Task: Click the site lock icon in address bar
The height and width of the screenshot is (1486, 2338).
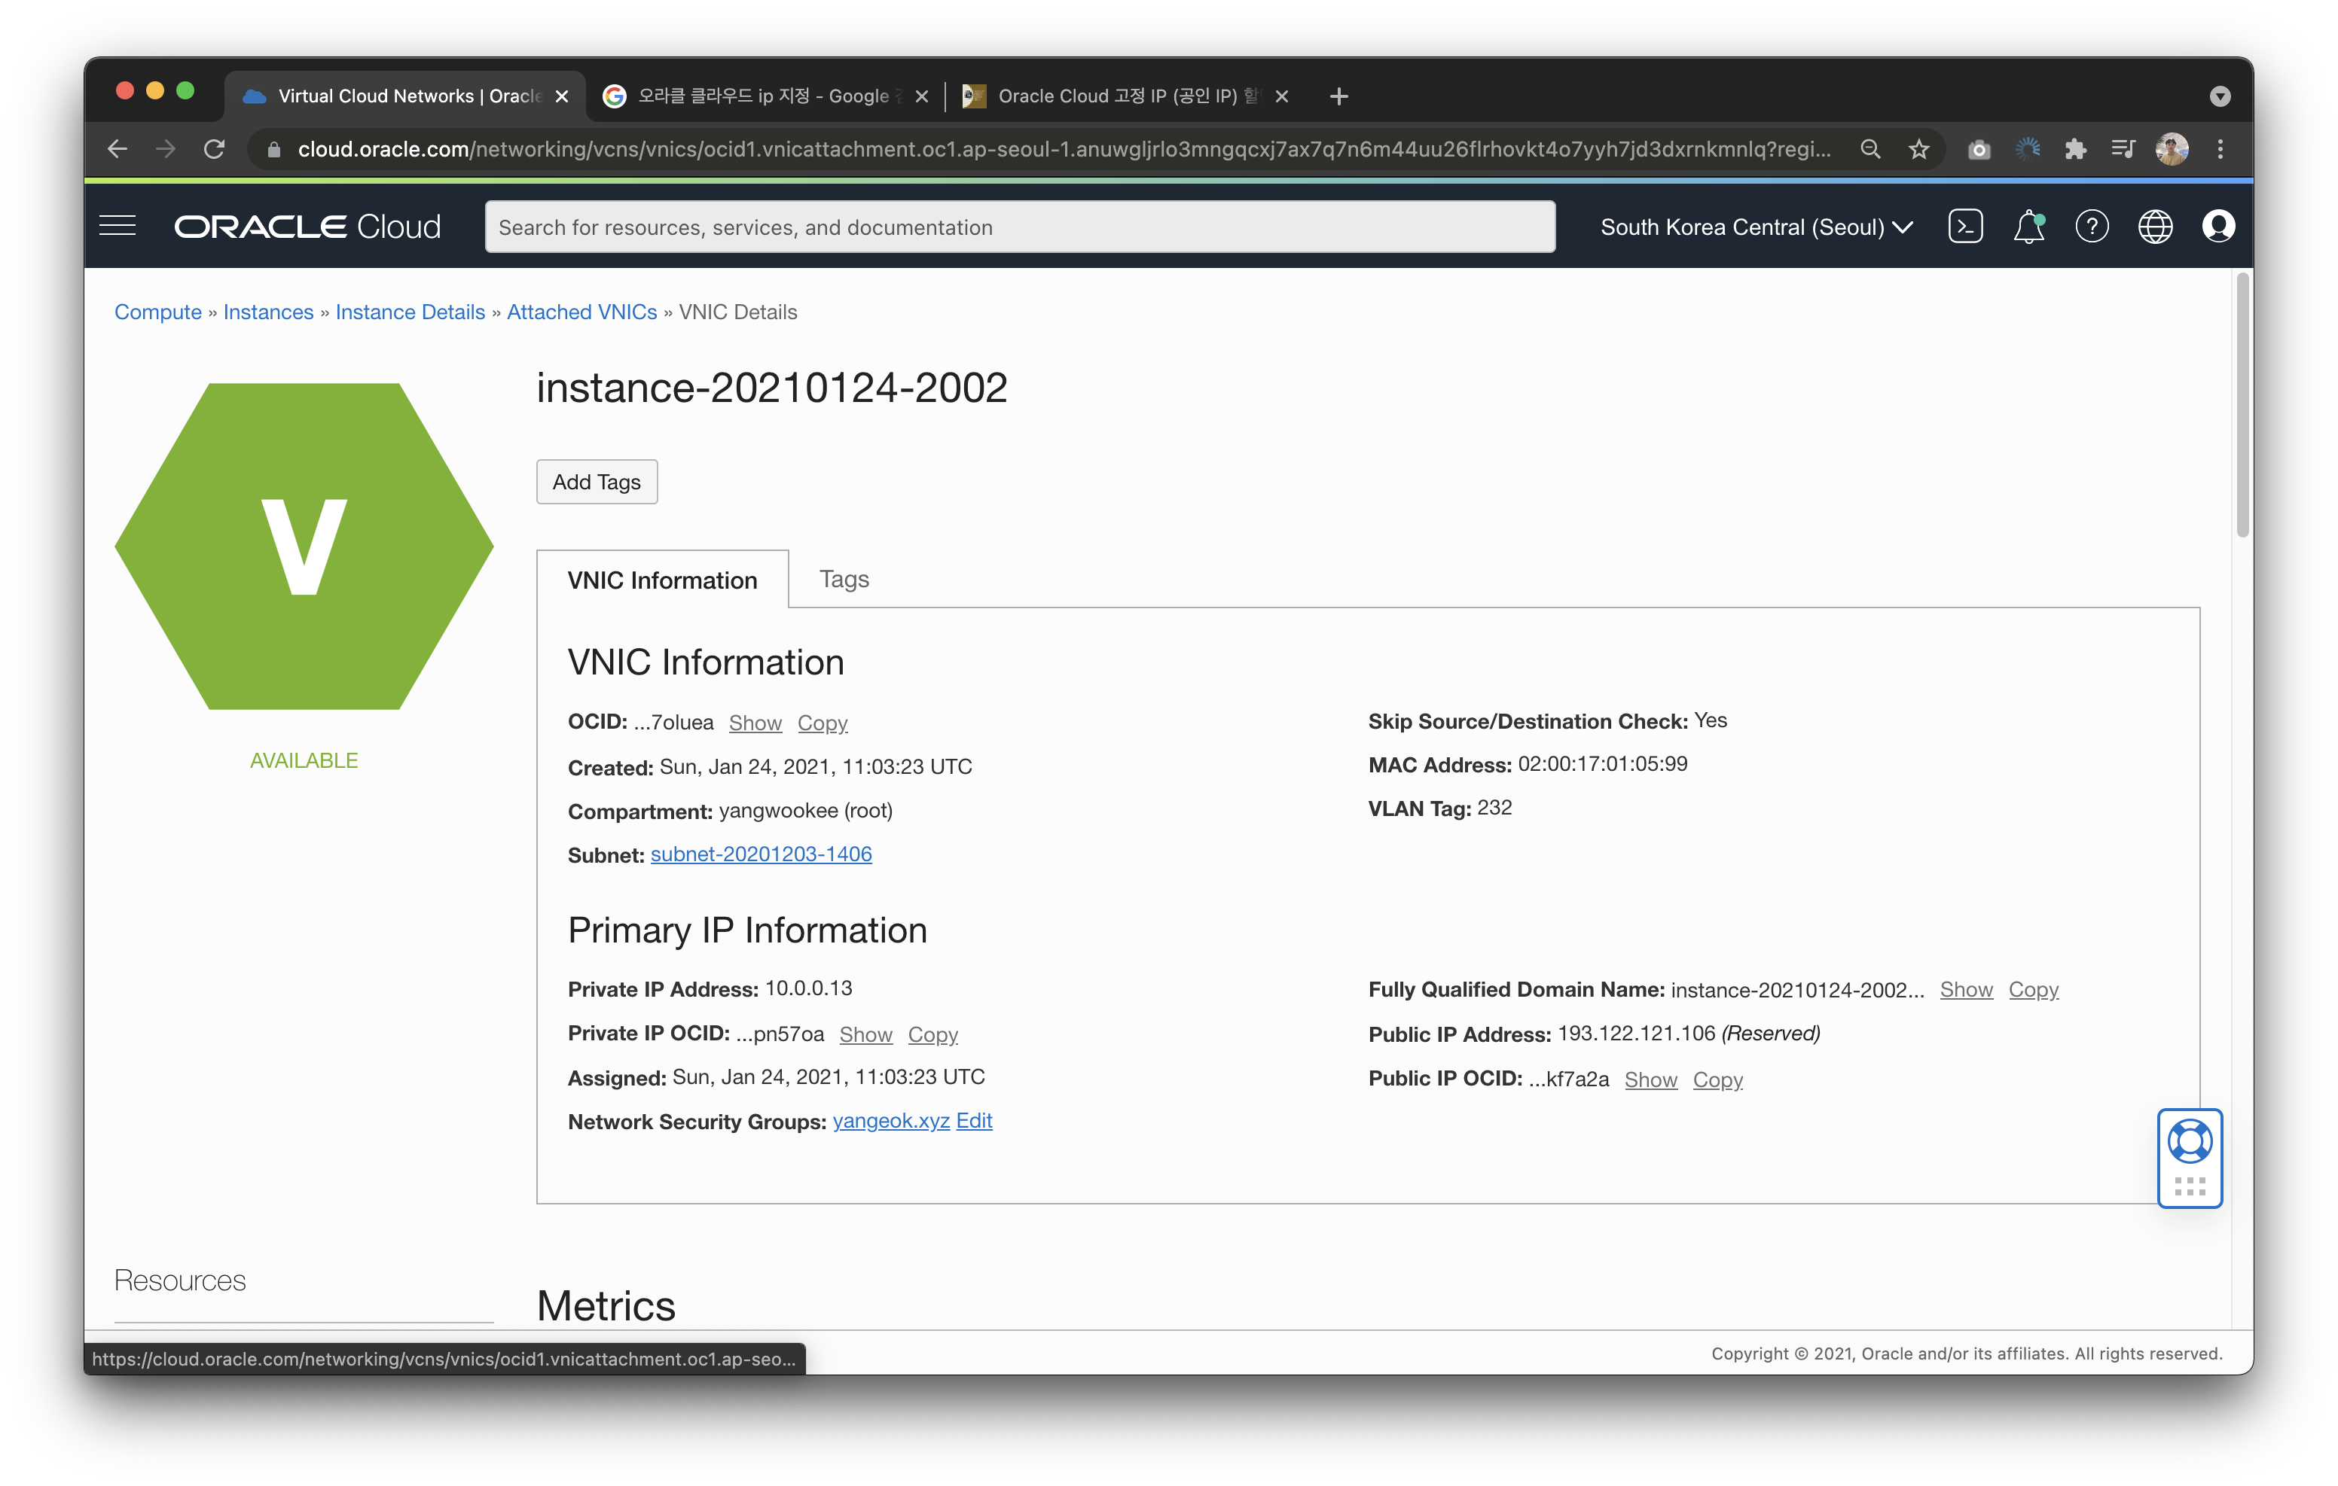Action: [x=274, y=150]
